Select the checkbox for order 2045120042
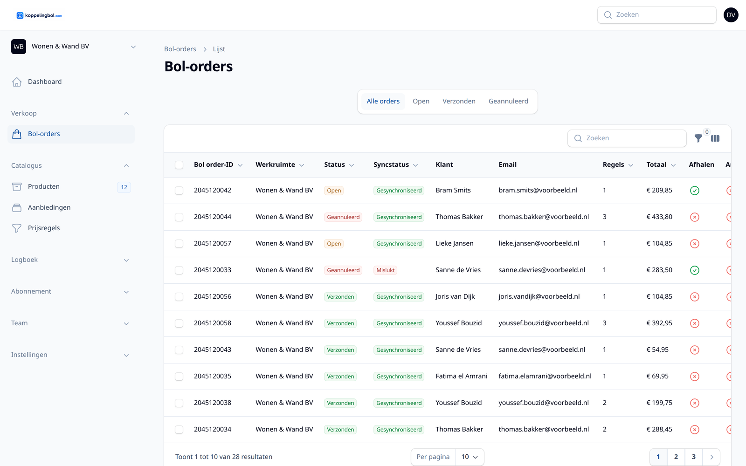Viewport: 746px width, 466px height. (x=179, y=191)
